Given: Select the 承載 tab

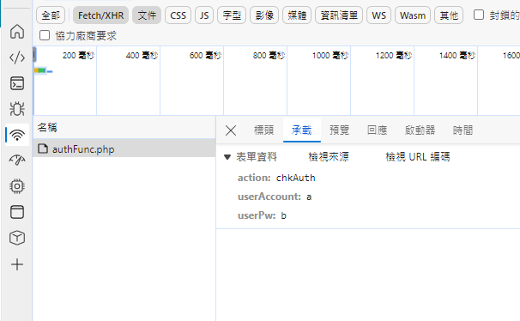Looking at the screenshot, I should (301, 130).
